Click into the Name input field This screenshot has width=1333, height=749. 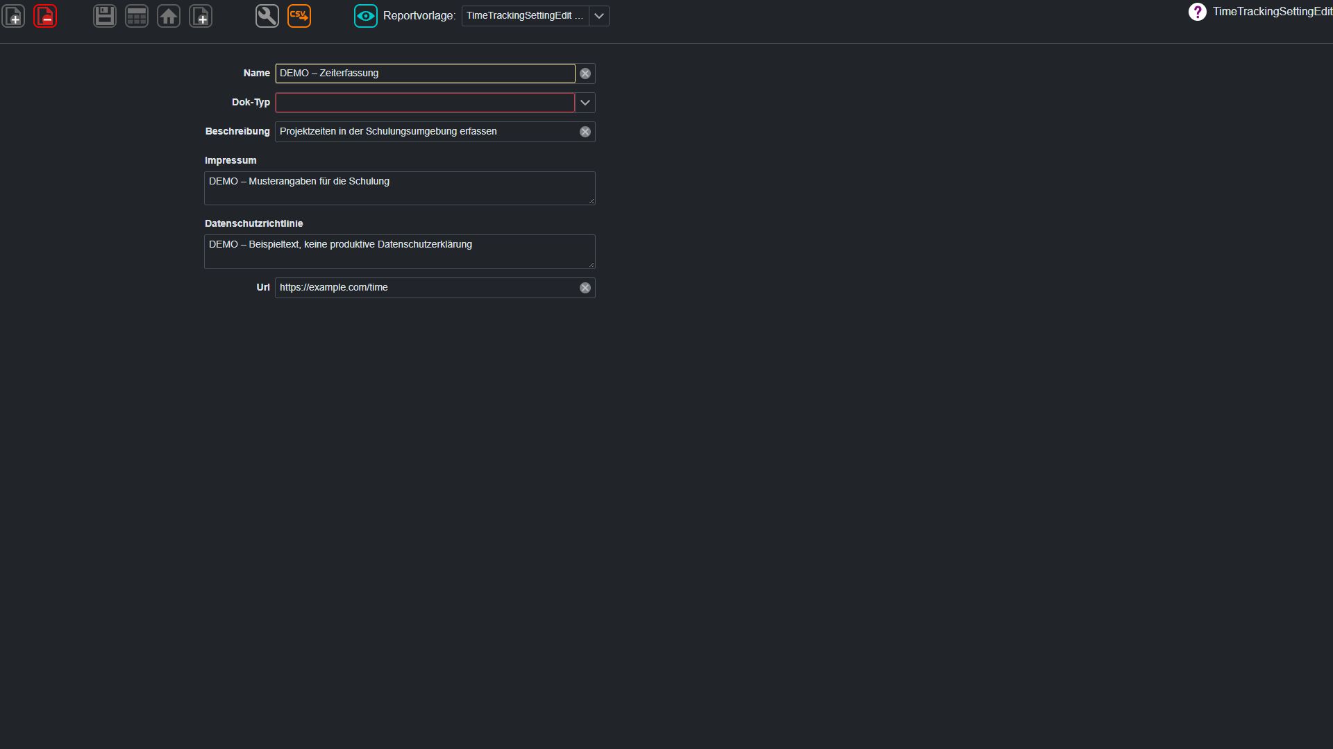[x=425, y=74]
